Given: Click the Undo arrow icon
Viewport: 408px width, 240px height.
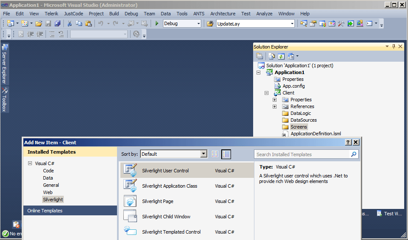Looking at the screenshot, I should [x=100, y=23].
